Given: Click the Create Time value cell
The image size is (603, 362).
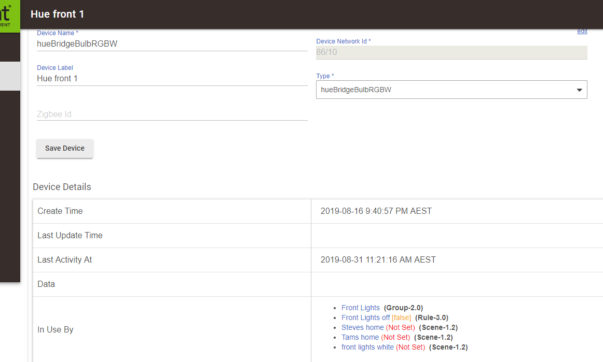Looking at the screenshot, I should [x=457, y=211].
